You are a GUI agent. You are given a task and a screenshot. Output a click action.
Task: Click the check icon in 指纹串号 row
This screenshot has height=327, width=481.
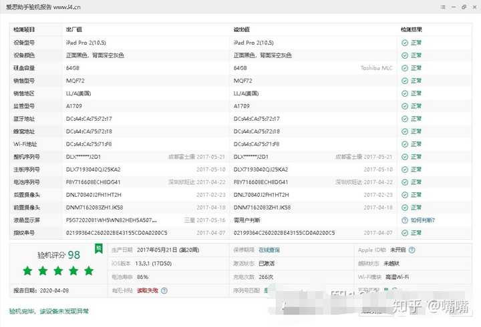pos(405,233)
